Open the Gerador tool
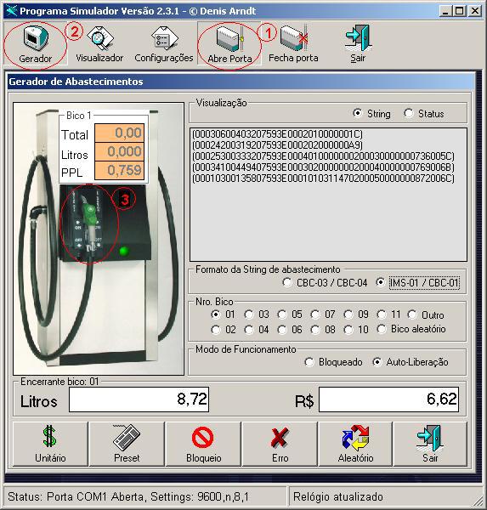This screenshot has height=510, width=487. click(35, 45)
